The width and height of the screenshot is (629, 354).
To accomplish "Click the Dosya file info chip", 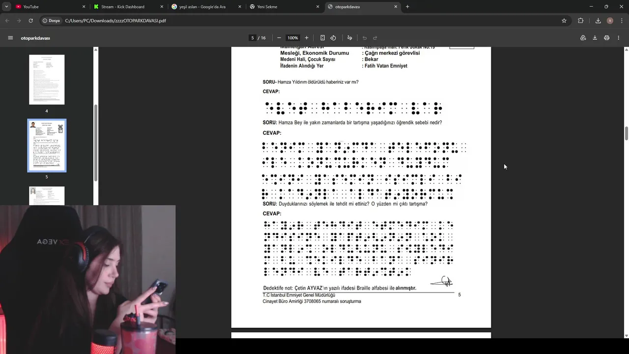I will [x=51, y=21].
